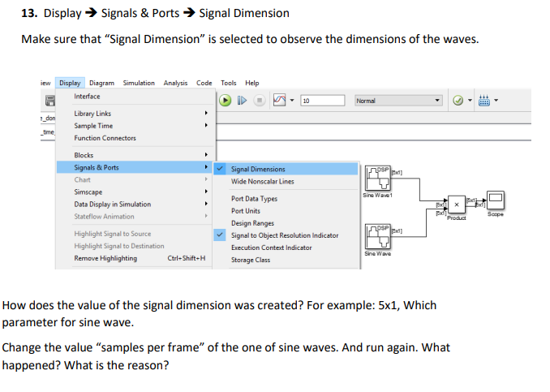The height and width of the screenshot is (392, 550).
Task: Open the Diagram menu
Action: pos(101,83)
